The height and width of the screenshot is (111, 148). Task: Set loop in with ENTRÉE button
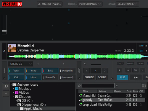coord(89,77)
